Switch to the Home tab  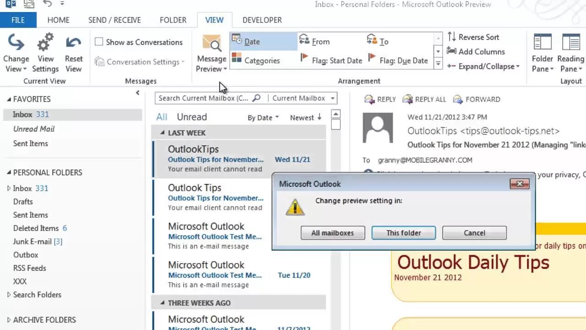click(x=59, y=20)
